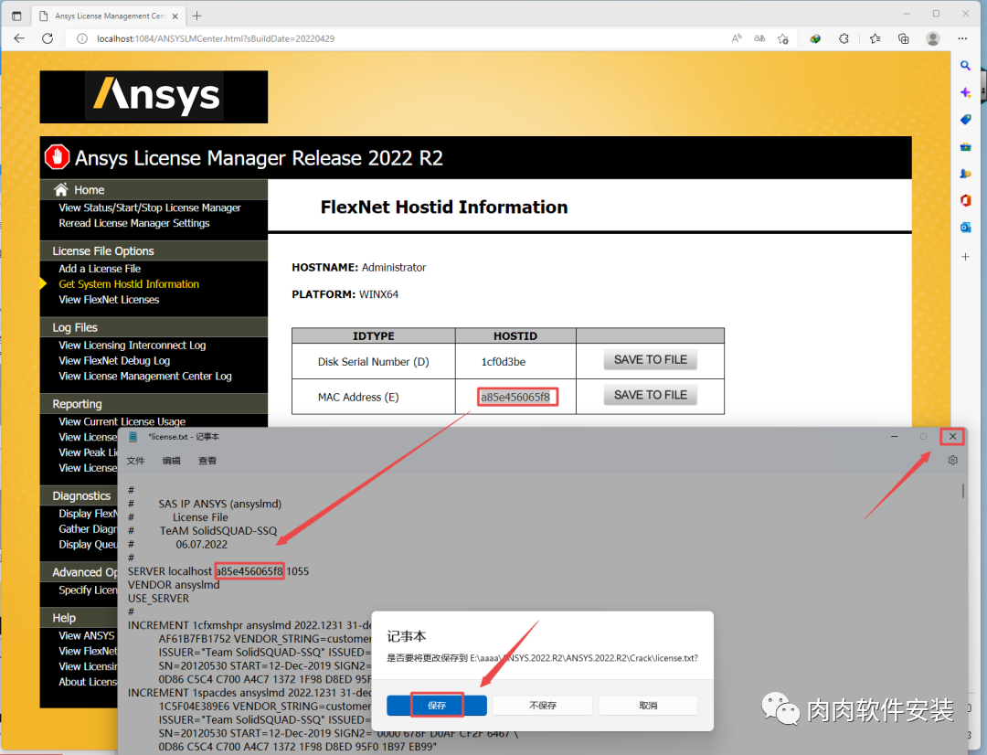Open Add a License File link
Viewport: 987px width, 755px height.
[100, 268]
